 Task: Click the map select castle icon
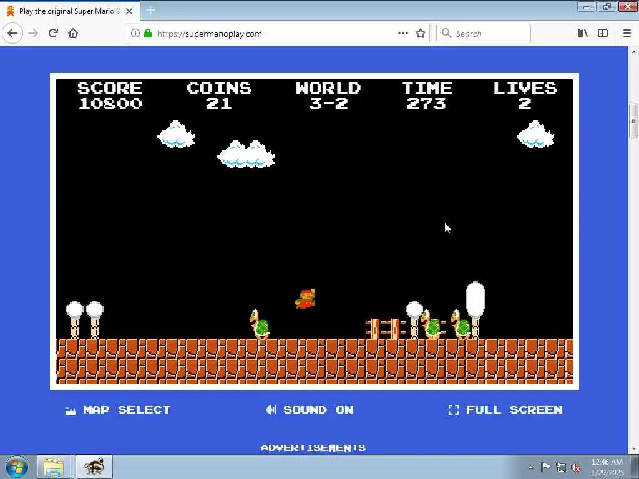(x=71, y=410)
